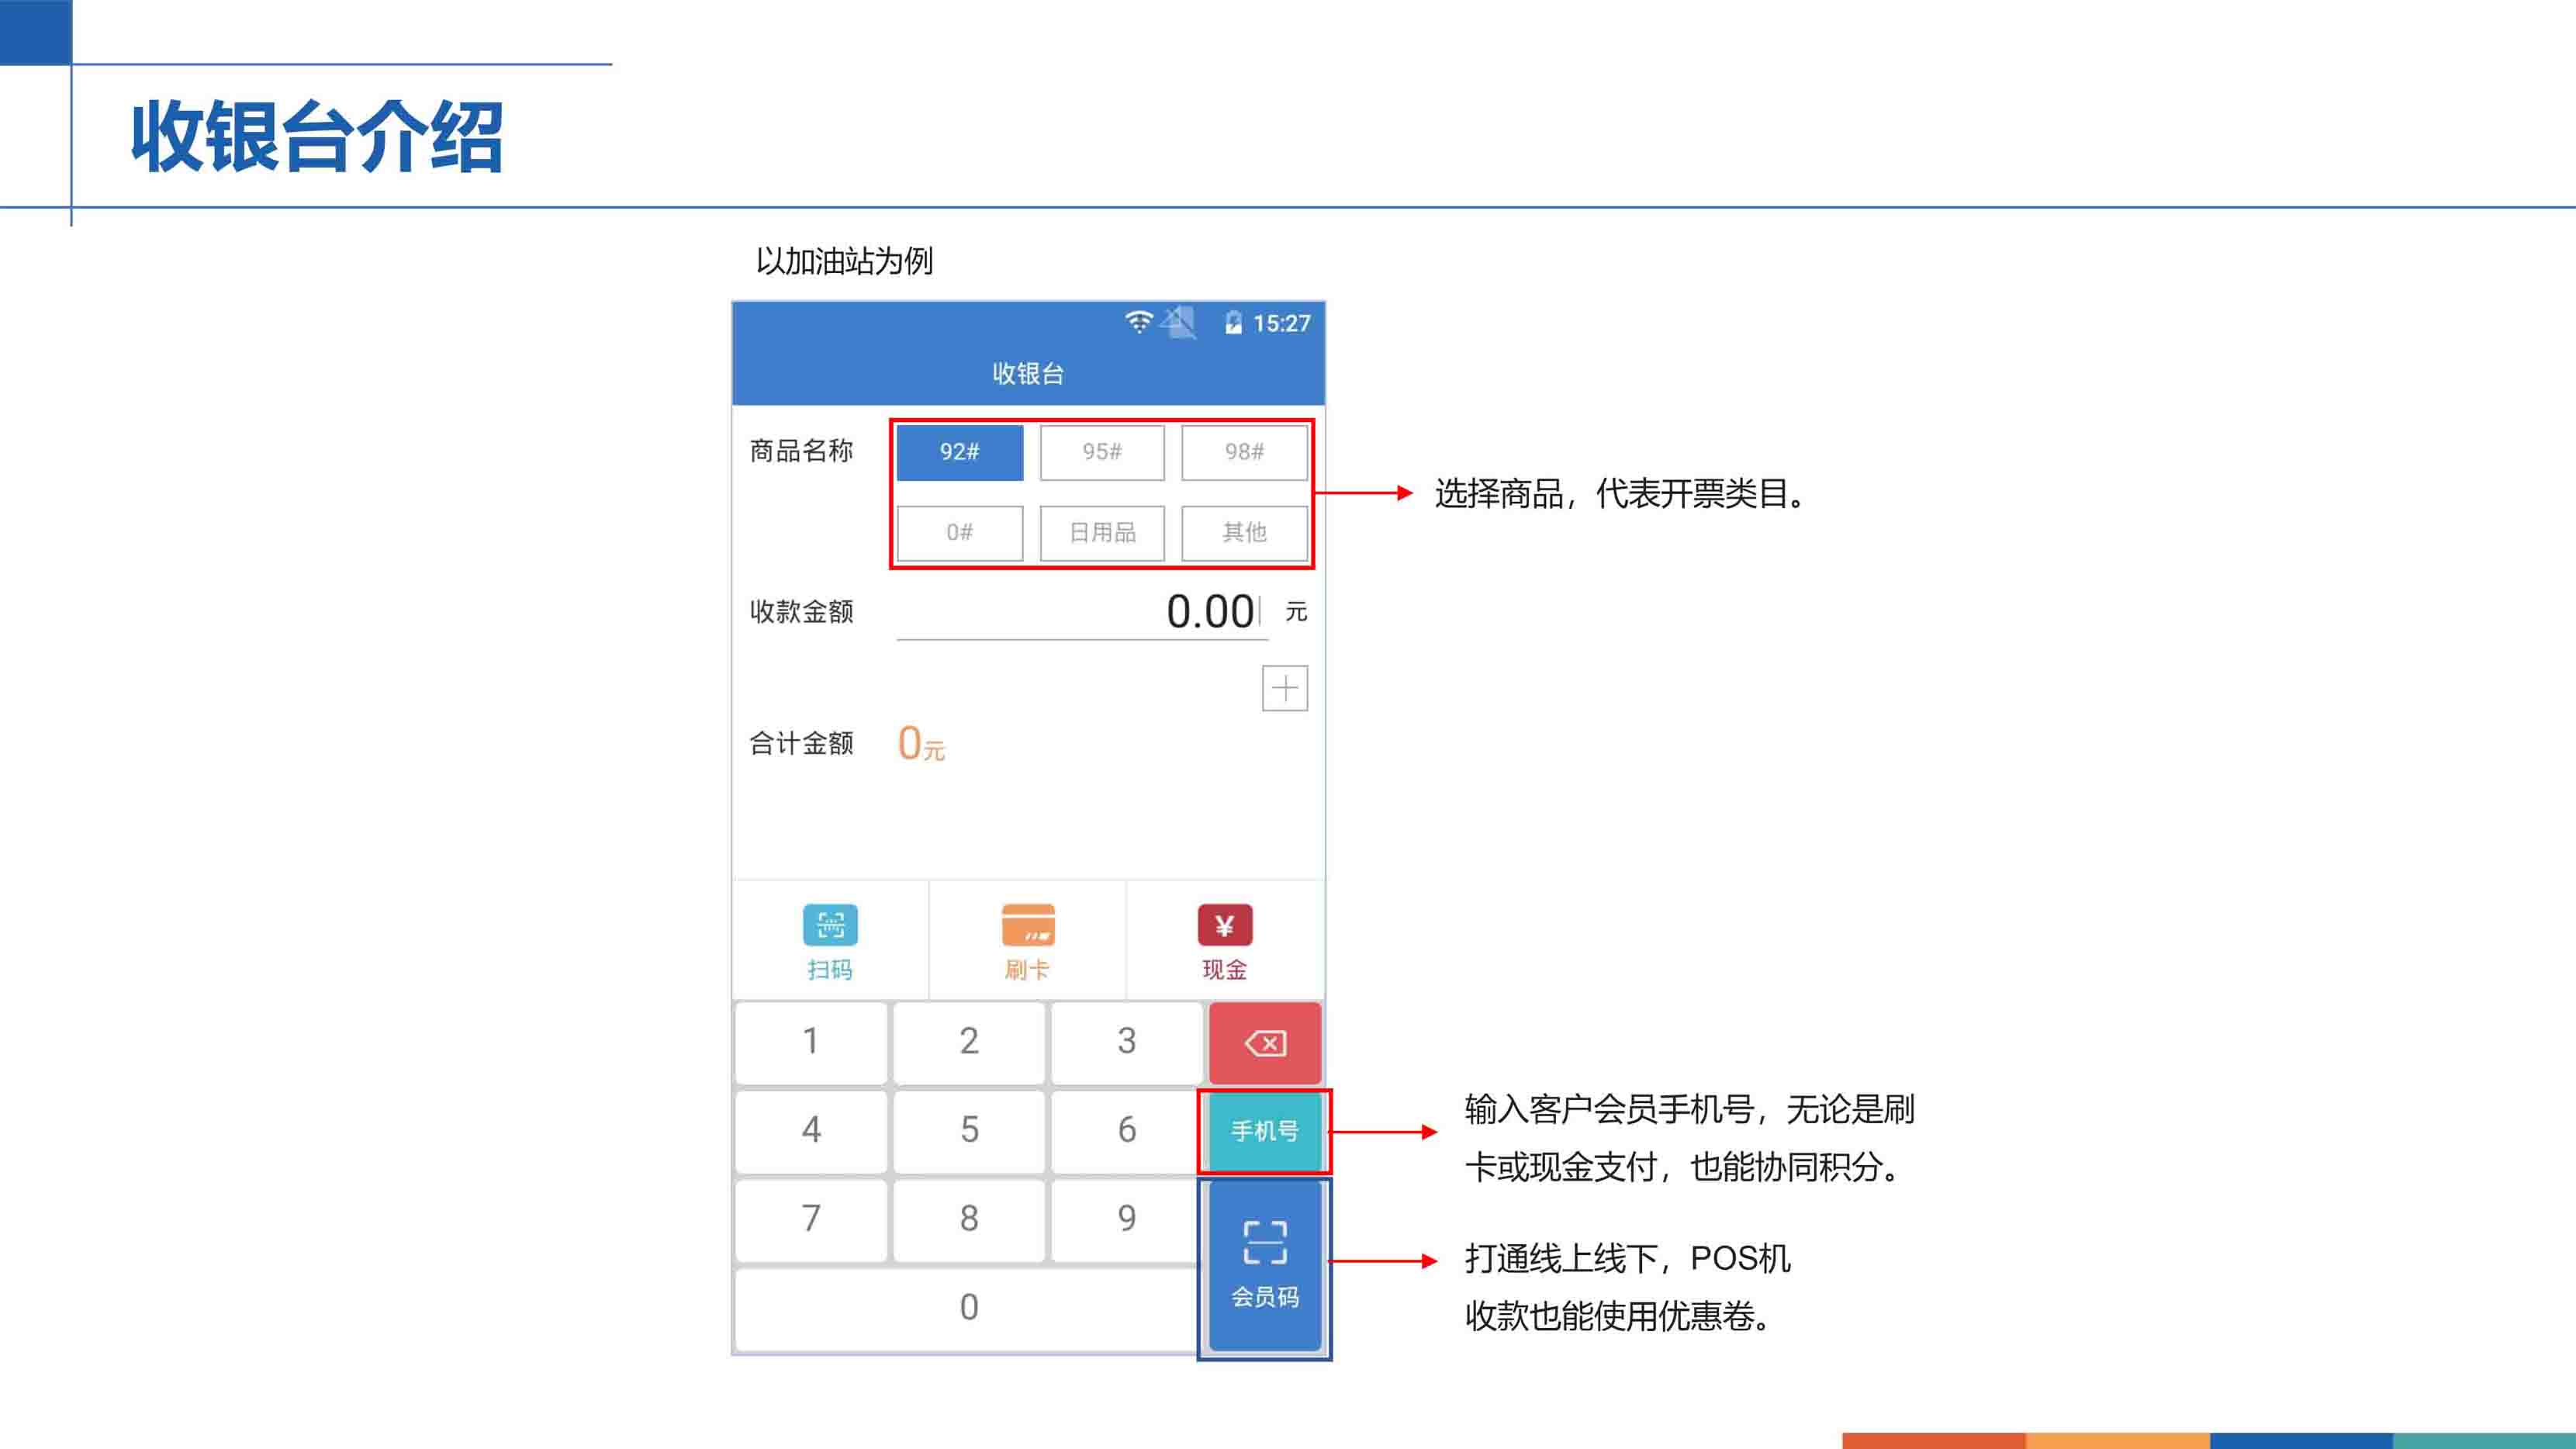Viewport: 2576px width, 1449px height.
Task: Select the 95# product option
Action: pyautogui.click(x=1102, y=452)
